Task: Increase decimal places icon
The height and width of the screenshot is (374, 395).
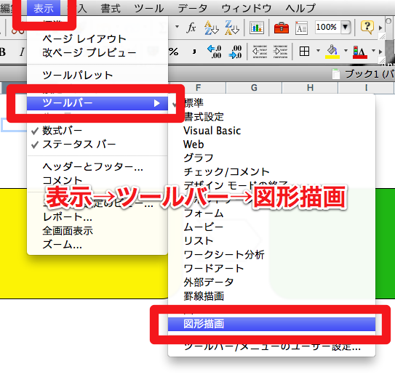Action: 214,52
